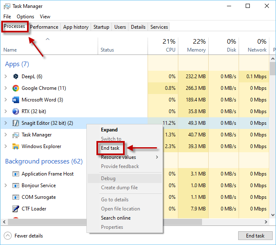This screenshot has height=245, width=276.
Task: Click the End task button at bottom
Action: coord(255,236)
